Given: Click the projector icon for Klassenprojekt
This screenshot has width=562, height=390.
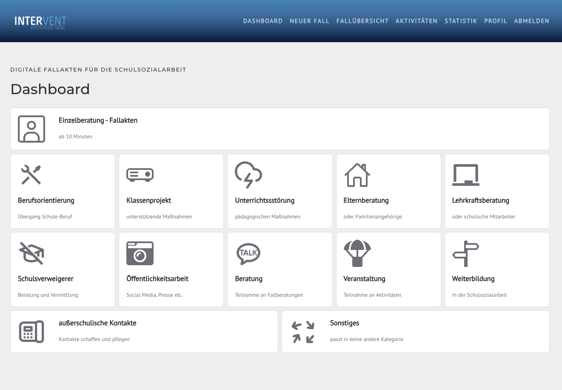Looking at the screenshot, I should (140, 175).
